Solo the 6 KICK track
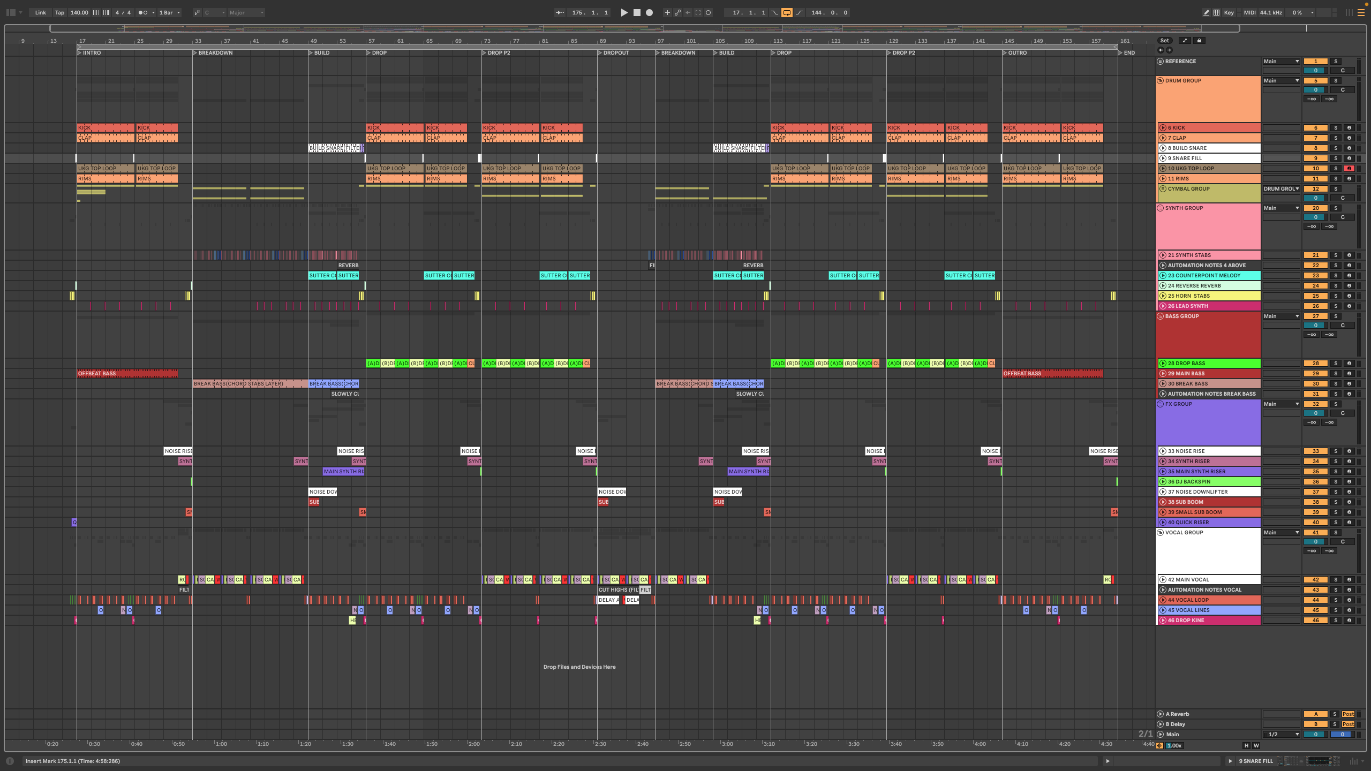The width and height of the screenshot is (1371, 771). 1336,128
